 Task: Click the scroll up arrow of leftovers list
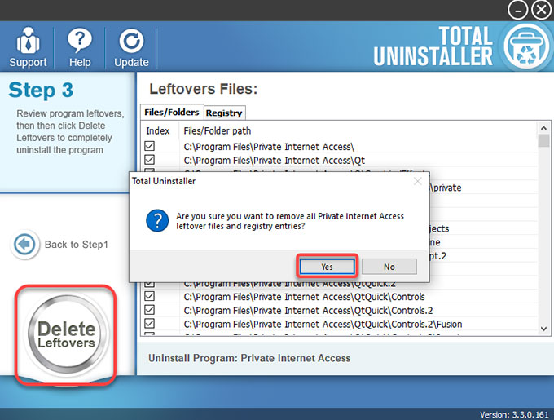pyautogui.click(x=543, y=128)
